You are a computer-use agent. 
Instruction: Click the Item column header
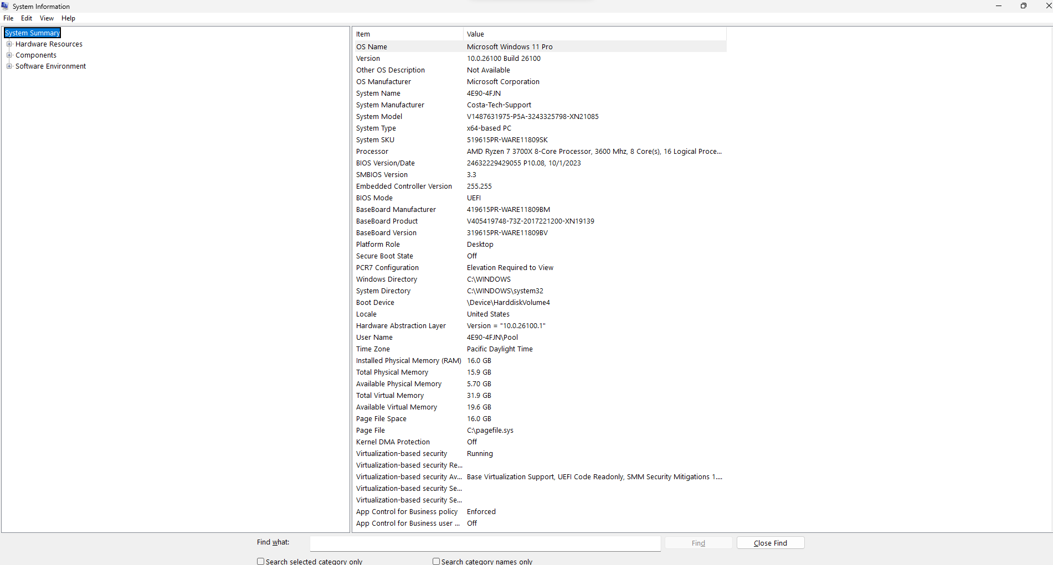[408, 34]
